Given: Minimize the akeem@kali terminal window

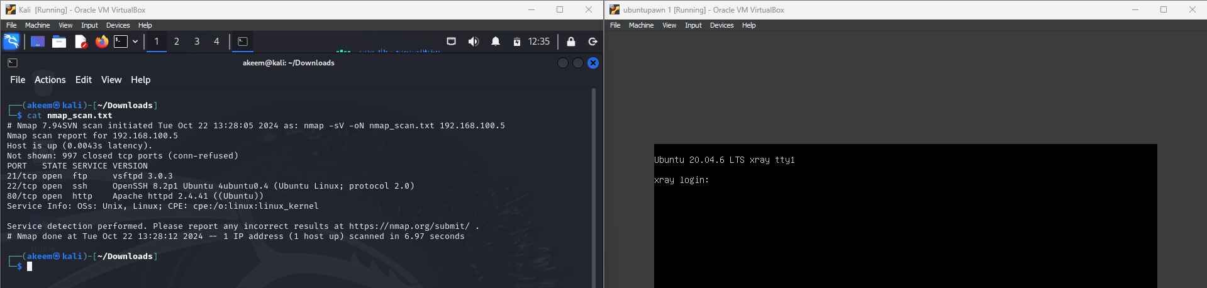Looking at the screenshot, I should tap(563, 63).
